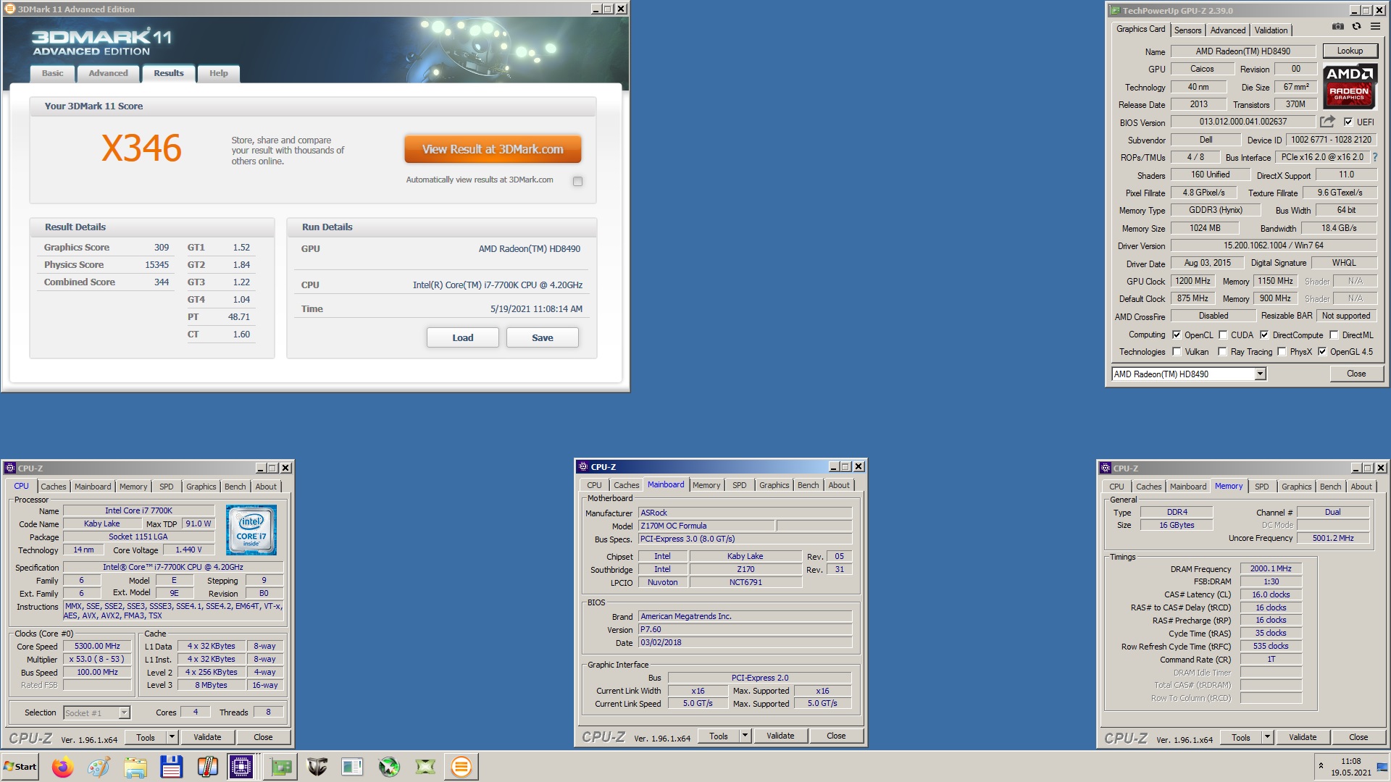1391x782 pixels.
Task: Enable automatically view results at 3DMark.com
Action: 577,181
